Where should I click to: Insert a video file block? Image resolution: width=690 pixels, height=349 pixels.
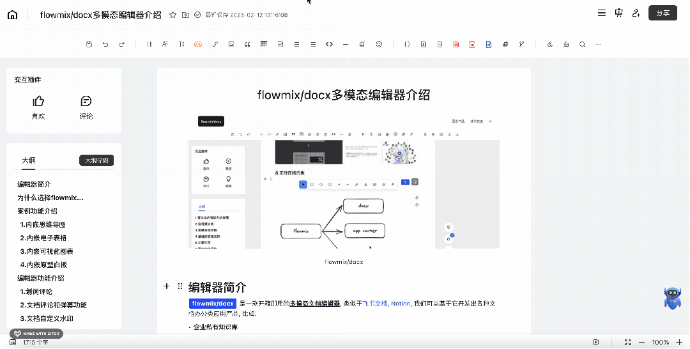tap(440, 45)
